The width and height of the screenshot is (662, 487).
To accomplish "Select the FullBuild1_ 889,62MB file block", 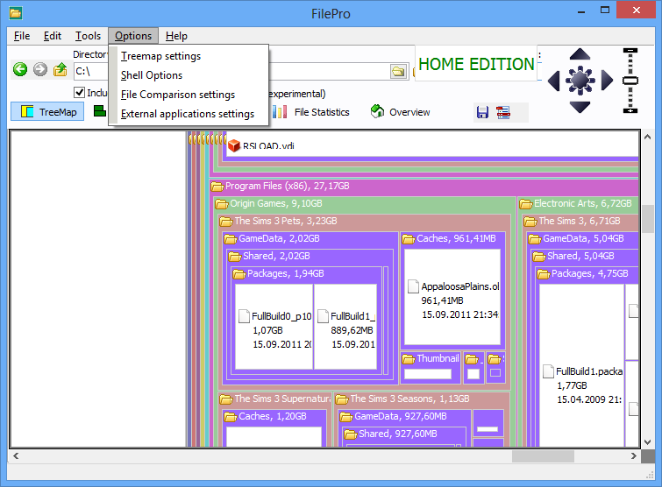I will click(x=345, y=327).
